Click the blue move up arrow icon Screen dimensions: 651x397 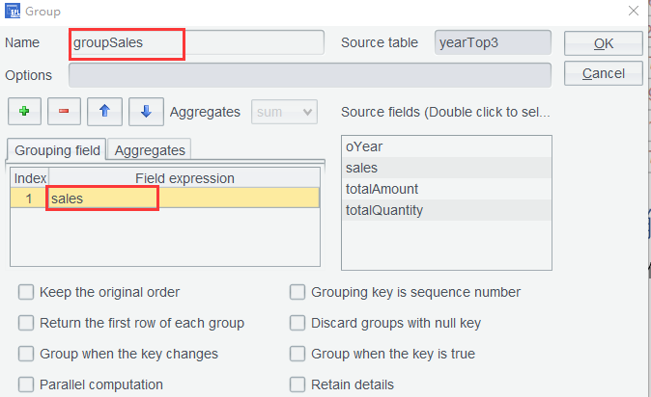104,112
